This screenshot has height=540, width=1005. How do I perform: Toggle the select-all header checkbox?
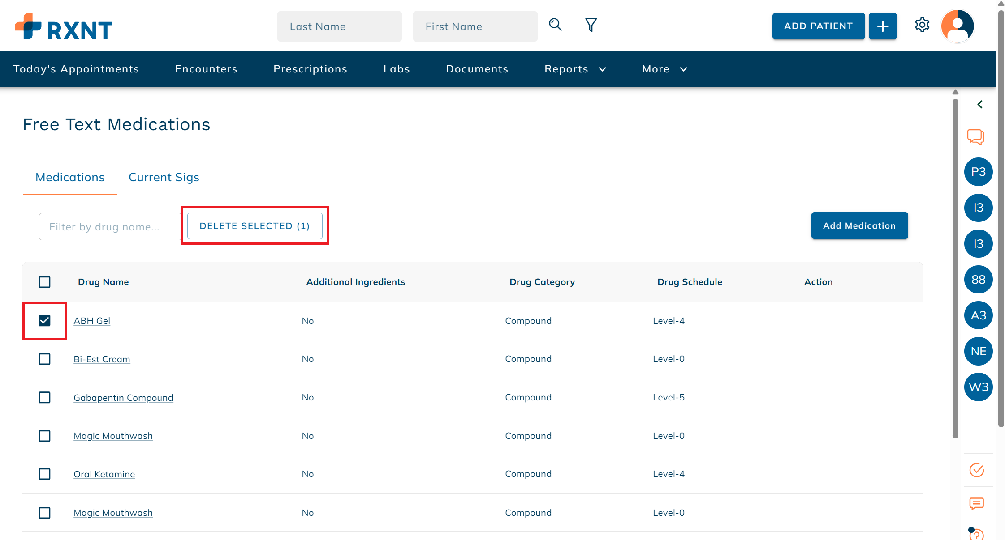44,282
